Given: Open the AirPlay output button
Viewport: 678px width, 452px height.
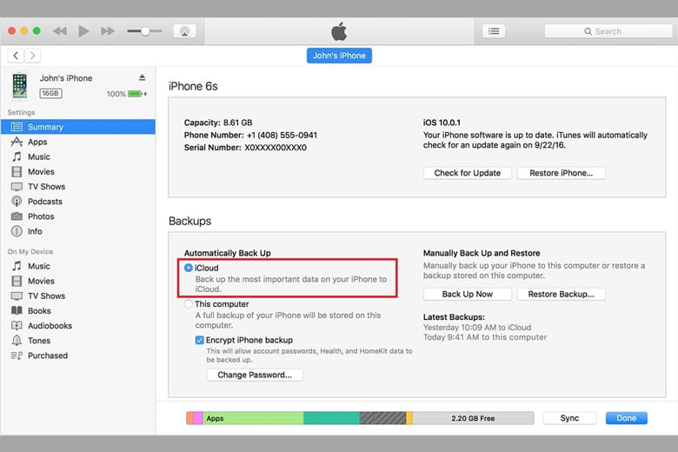Looking at the screenshot, I should [x=184, y=31].
